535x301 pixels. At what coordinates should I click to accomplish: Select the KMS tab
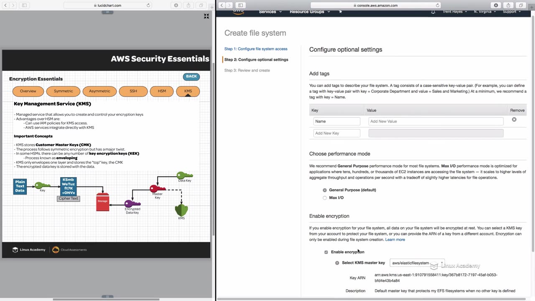coord(188,91)
